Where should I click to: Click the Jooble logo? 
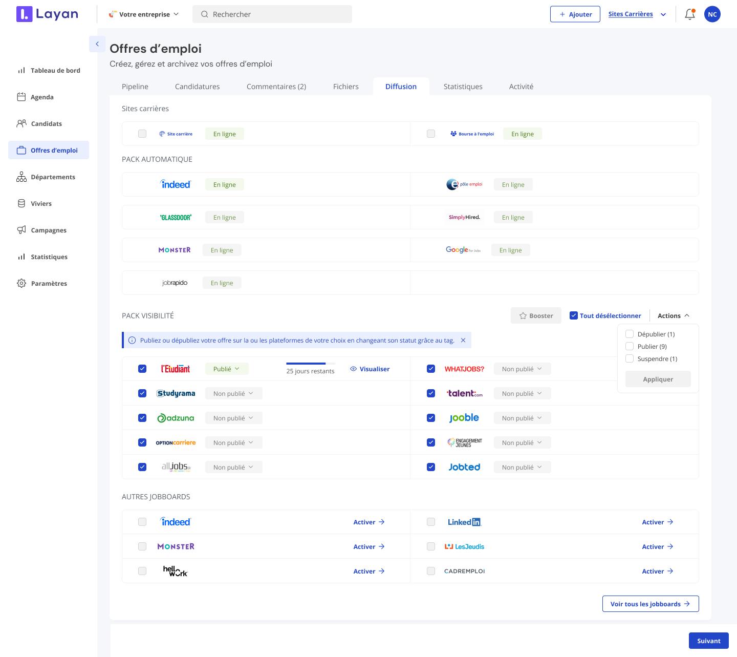tap(464, 418)
